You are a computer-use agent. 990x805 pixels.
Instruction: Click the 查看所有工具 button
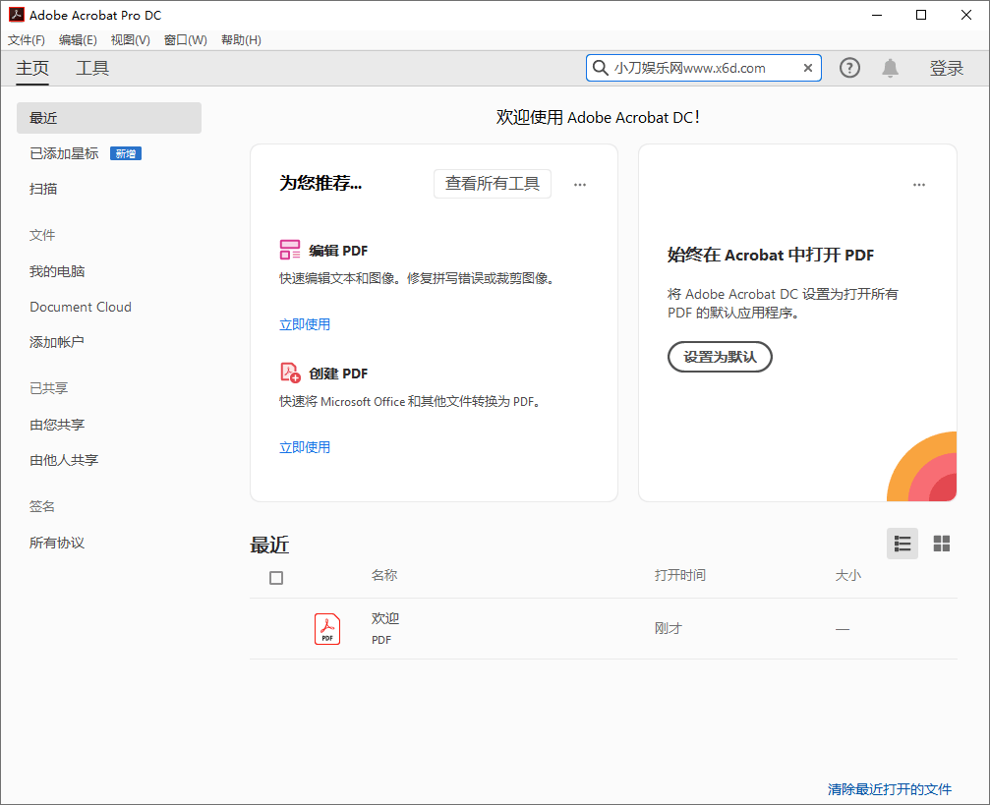click(492, 184)
